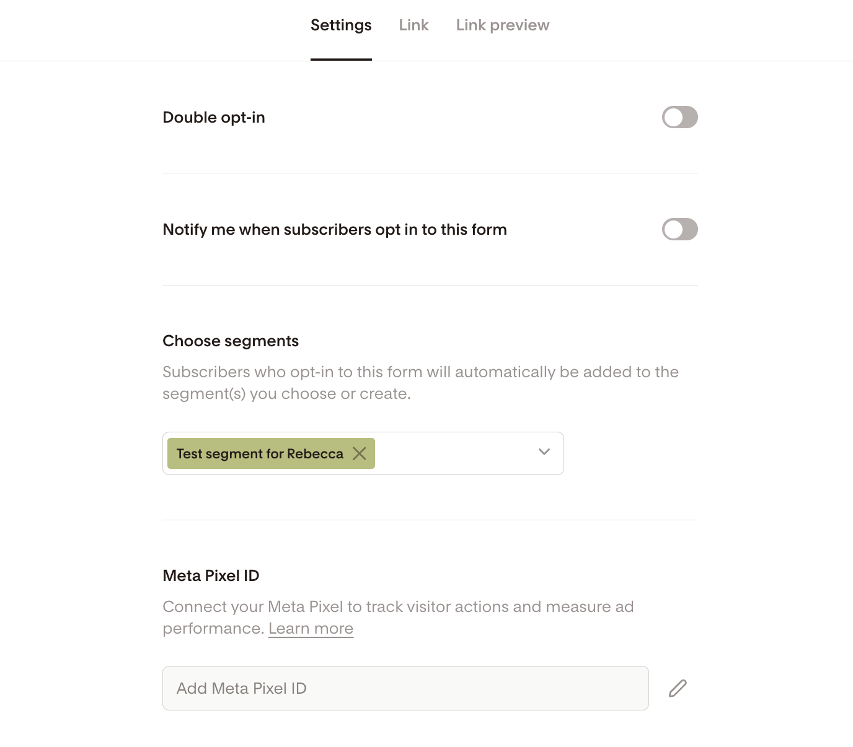The width and height of the screenshot is (853, 747).
Task: Remove the Test segment for Rebecca tag
Action: point(359,453)
